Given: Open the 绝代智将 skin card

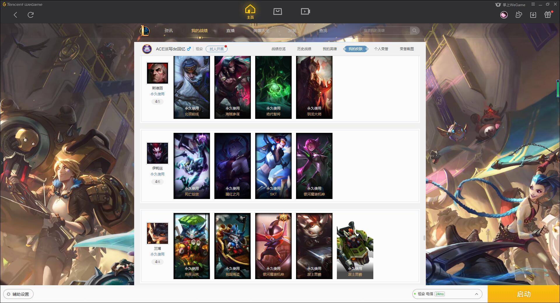Looking at the screenshot, I should [x=273, y=87].
